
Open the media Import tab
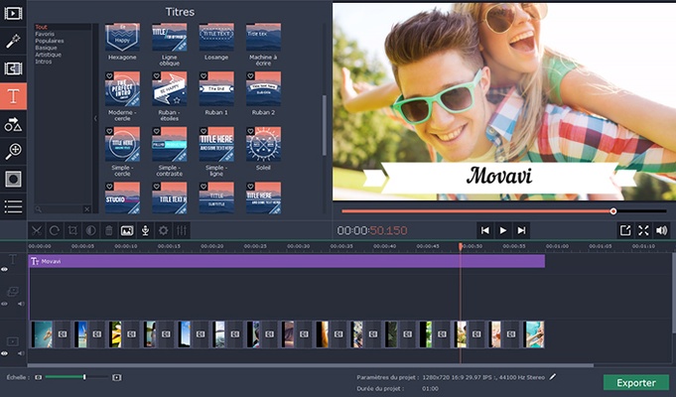point(13,13)
